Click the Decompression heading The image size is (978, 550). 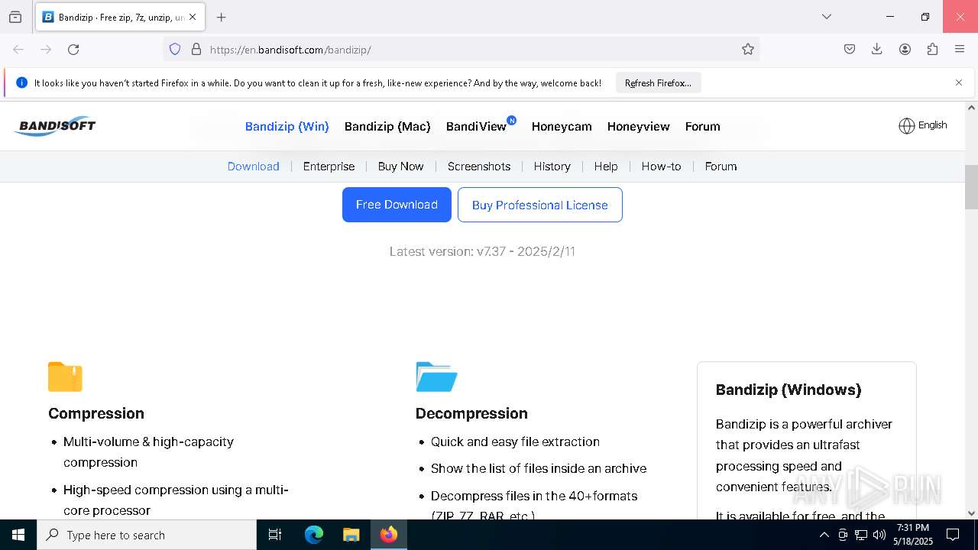coord(471,413)
